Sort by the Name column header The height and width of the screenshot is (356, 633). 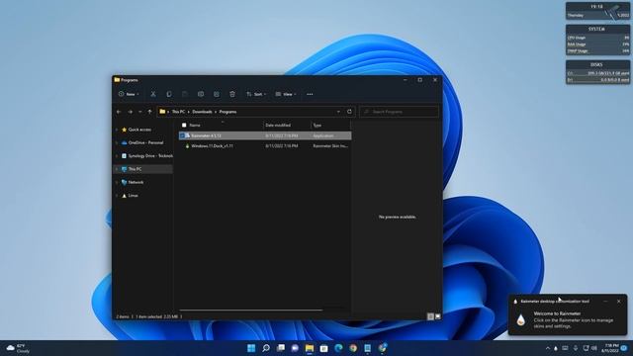[x=195, y=126]
